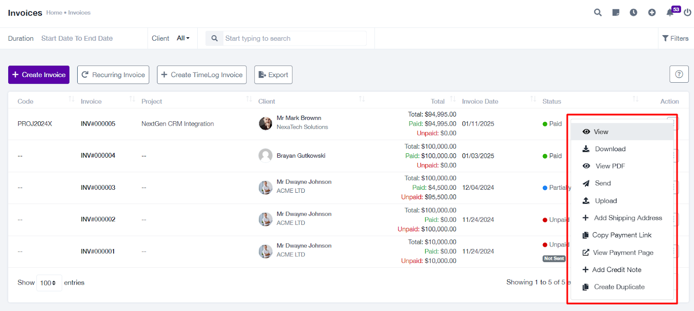Open the timer clock icon in header
694x311 pixels.
[634, 13]
